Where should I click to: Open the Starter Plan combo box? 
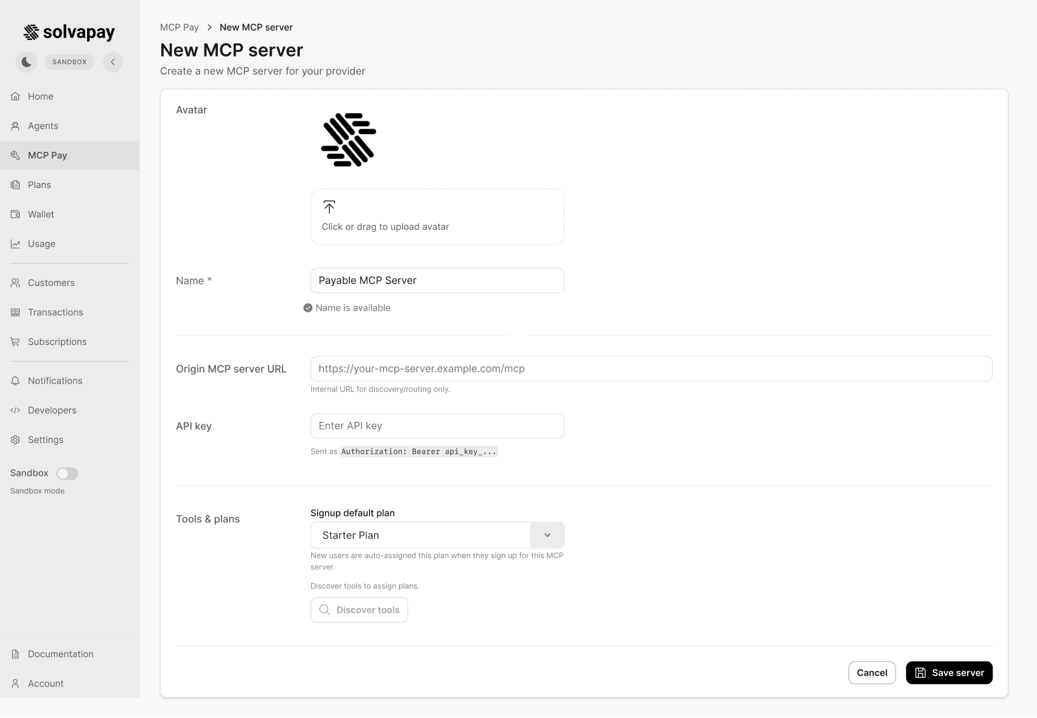click(420, 535)
